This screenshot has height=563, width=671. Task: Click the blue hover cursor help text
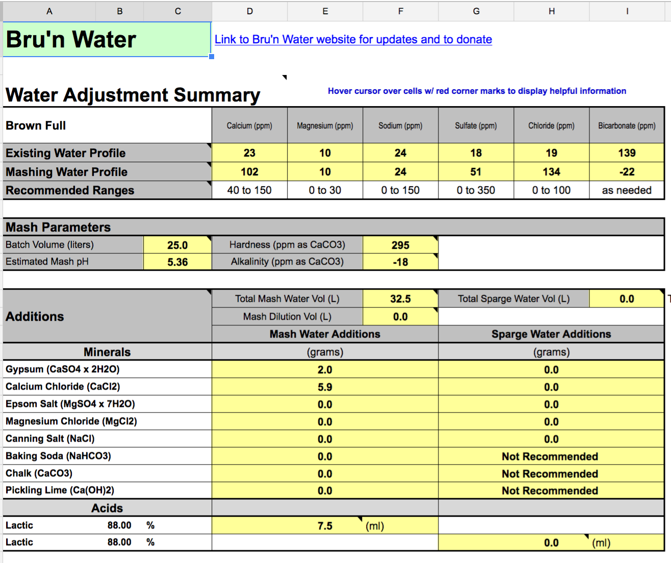[477, 91]
